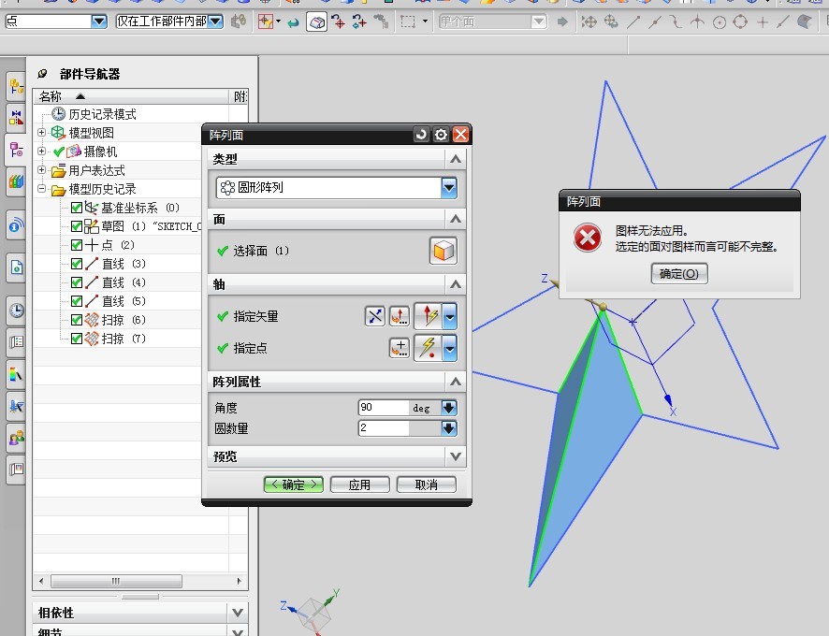Uncheck the 扫掠 (6) feature checkbox

click(x=76, y=320)
